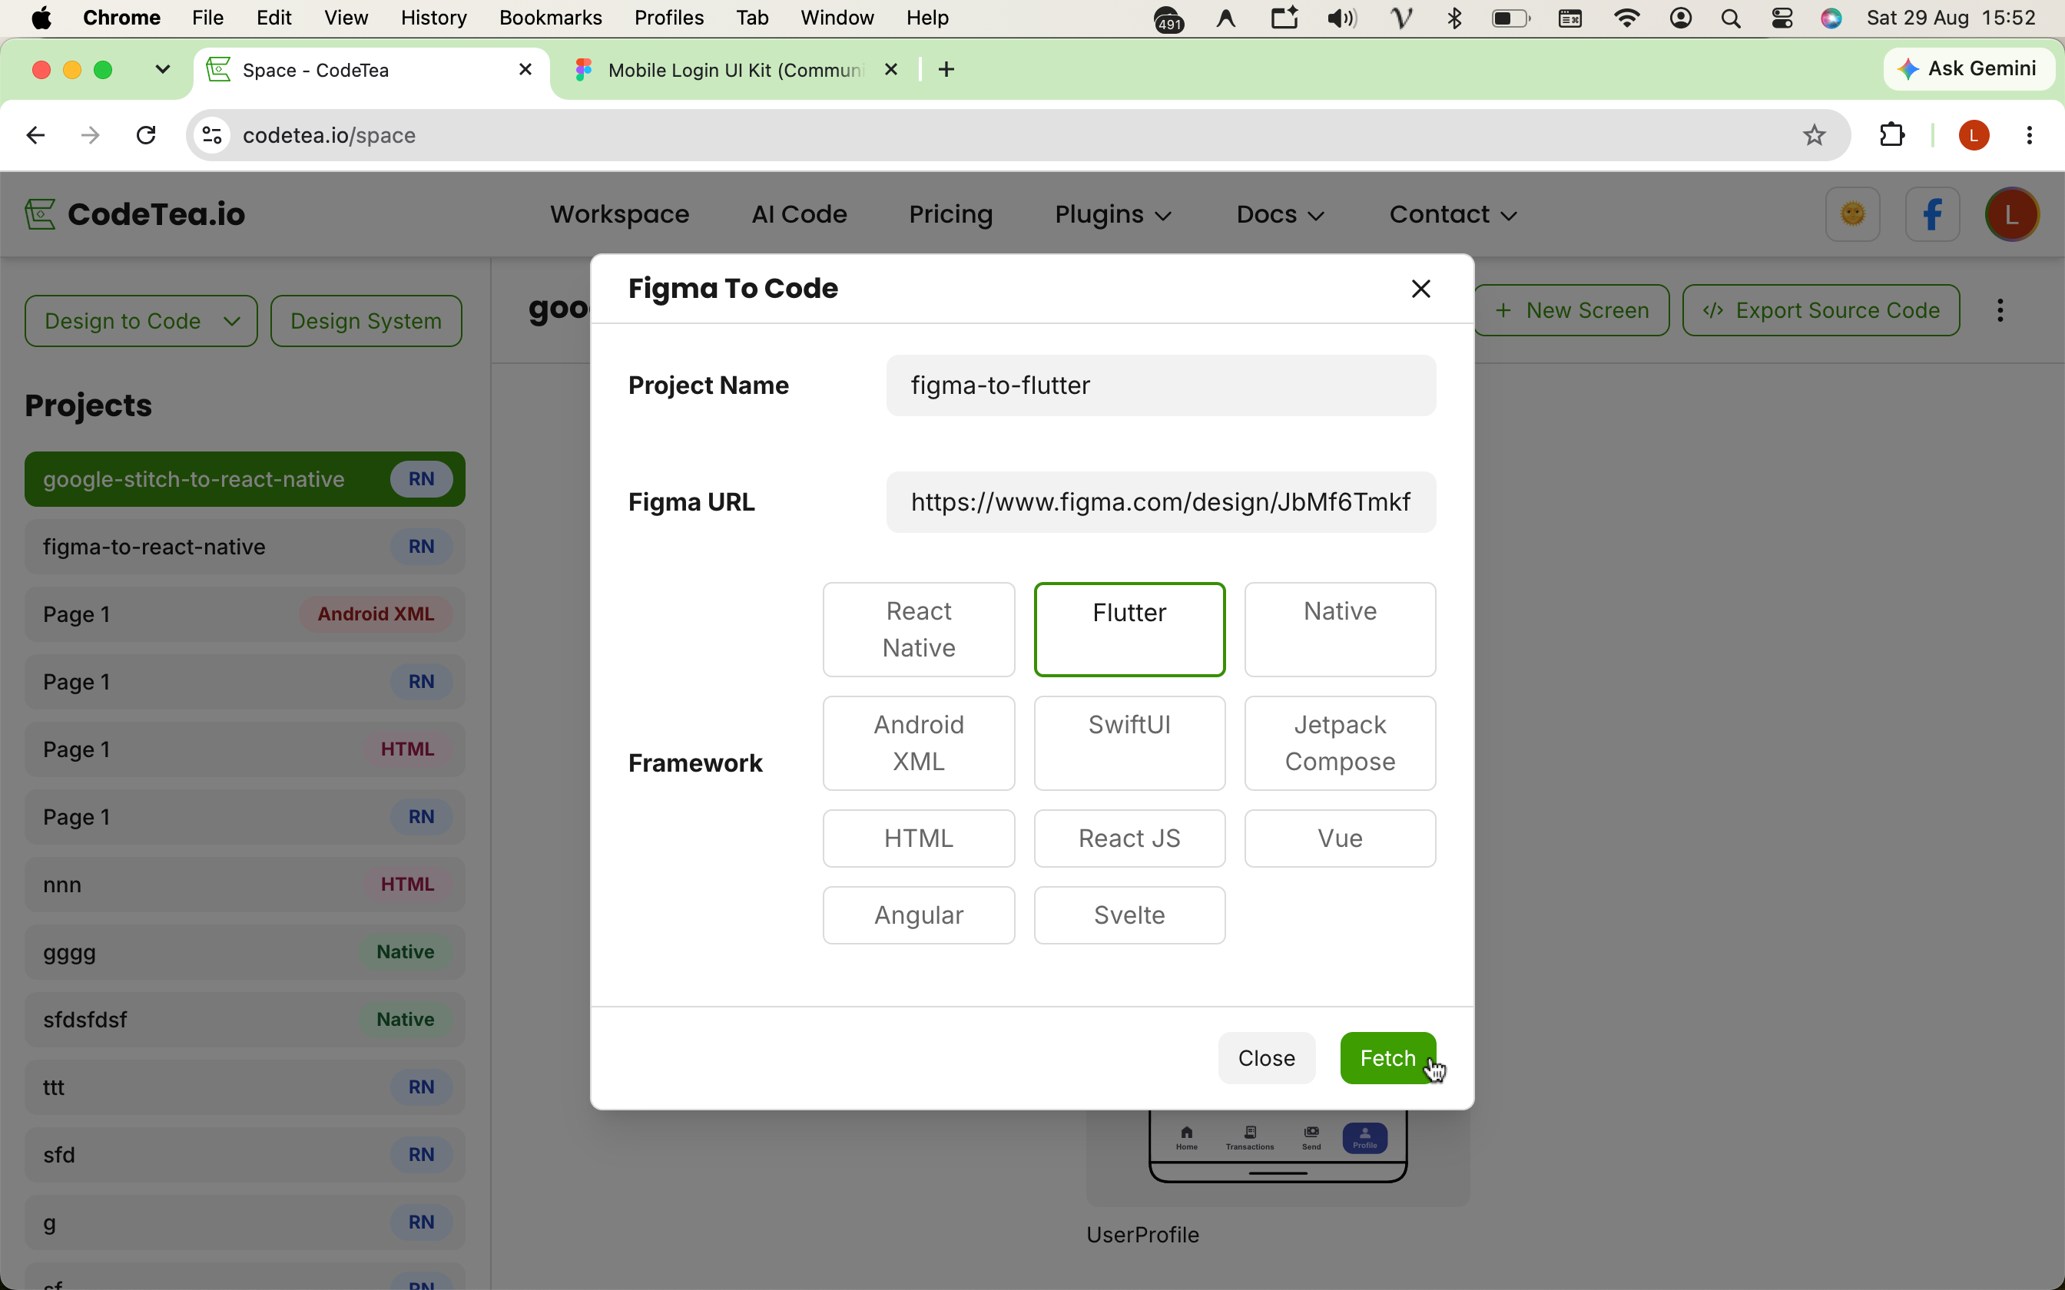Viewport: 2065px width, 1290px height.
Task: View site information icon in address bar
Action: point(213,135)
